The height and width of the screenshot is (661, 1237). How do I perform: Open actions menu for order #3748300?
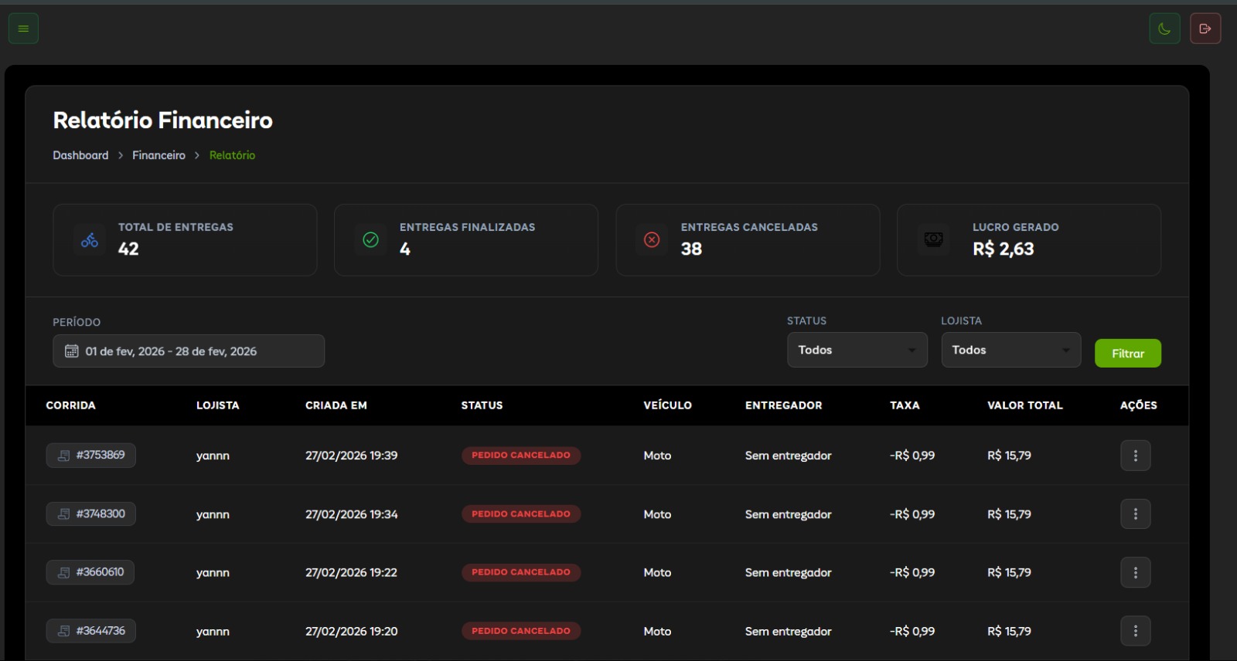click(x=1135, y=514)
